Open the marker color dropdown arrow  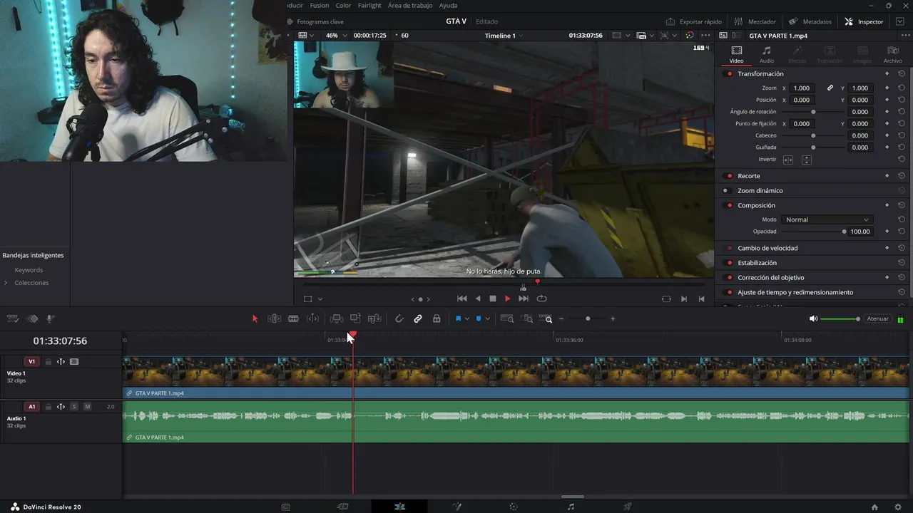(488, 319)
